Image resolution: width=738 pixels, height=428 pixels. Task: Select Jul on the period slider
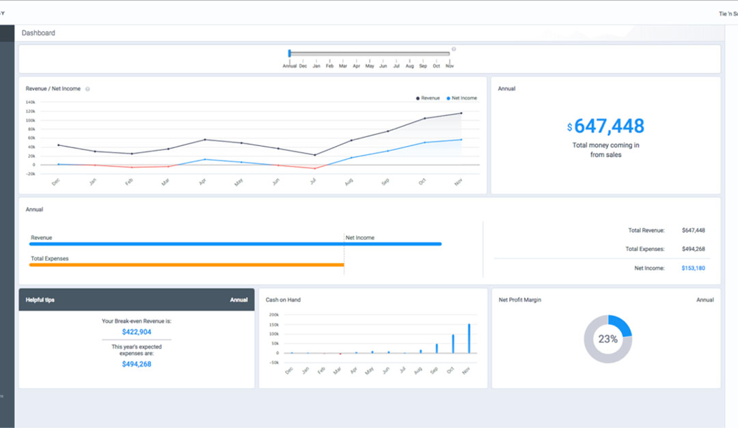(x=396, y=66)
